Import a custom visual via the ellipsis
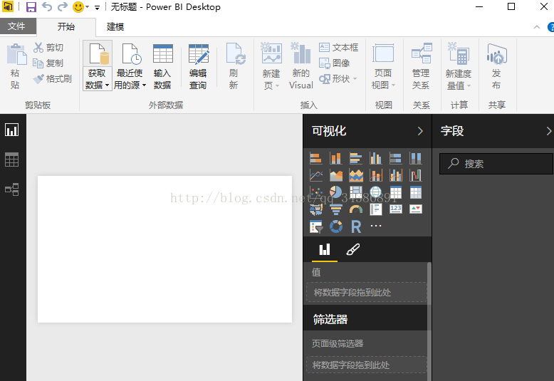Image resolution: width=554 pixels, height=381 pixels. tap(375, 226)
